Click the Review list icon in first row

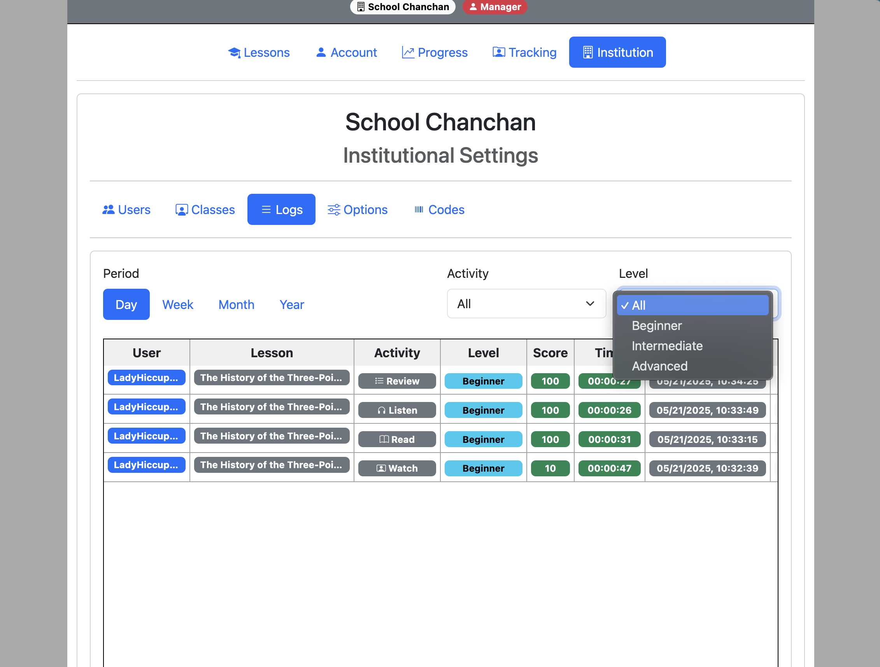coord(379,381)
